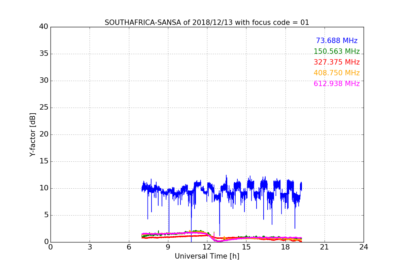Click y-axis tick value 10

43,188
